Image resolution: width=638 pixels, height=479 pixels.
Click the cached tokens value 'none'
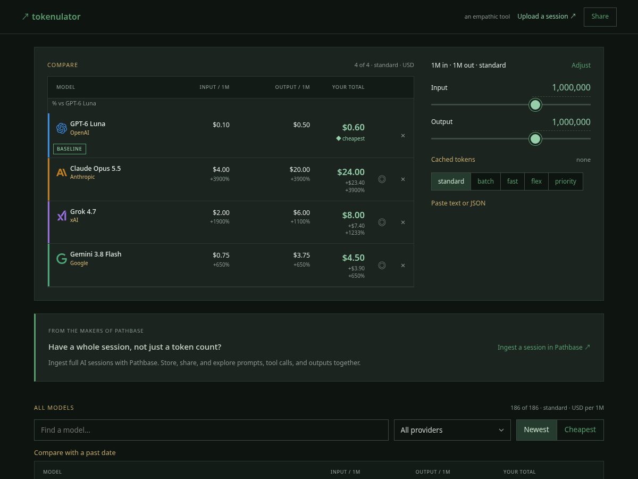[x=583, y=160]
